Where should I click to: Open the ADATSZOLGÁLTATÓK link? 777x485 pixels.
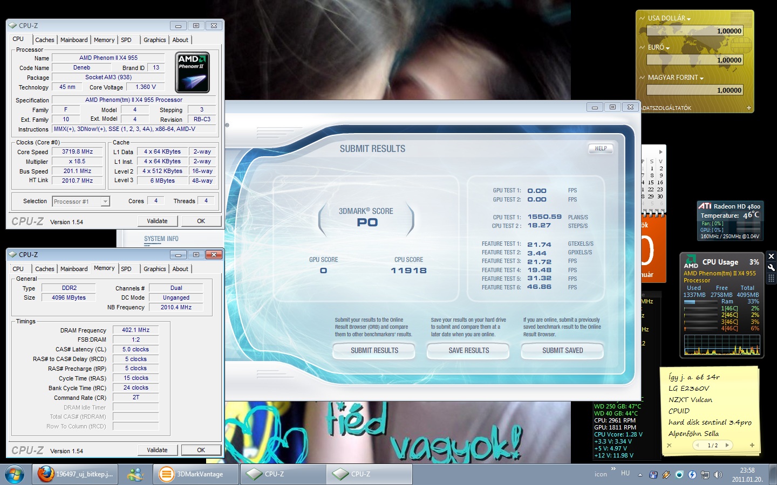pyautogui.click(x=666, y=108)
